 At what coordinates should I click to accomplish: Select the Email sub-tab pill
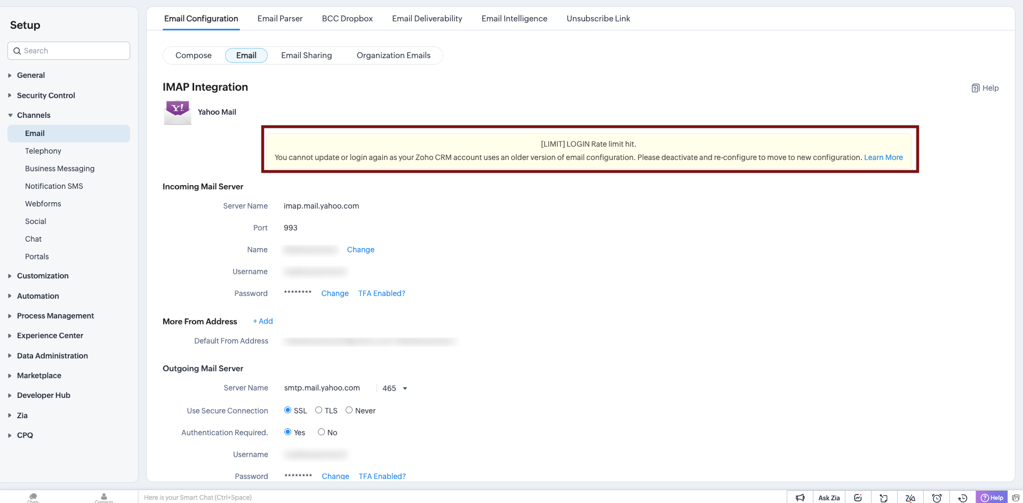(246, 55)
